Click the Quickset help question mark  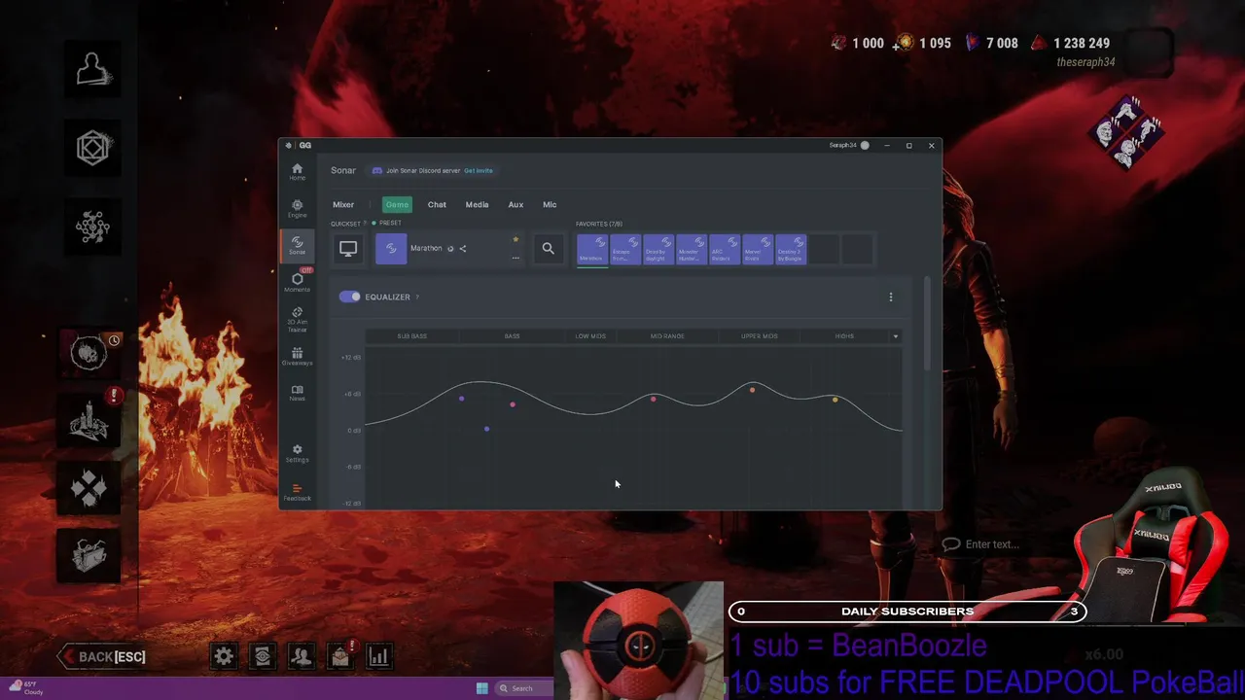(x=365, y=224)
